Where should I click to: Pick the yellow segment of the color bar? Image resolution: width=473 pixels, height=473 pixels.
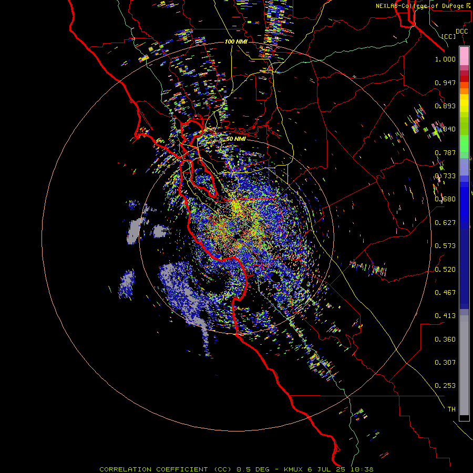click(464, 103)
